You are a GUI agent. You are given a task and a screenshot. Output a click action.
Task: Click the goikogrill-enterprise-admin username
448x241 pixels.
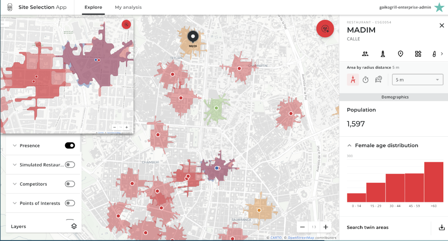[x=405, y=7]
